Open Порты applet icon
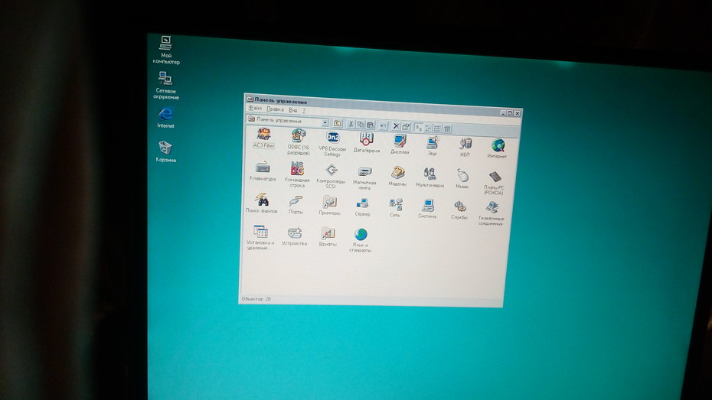The image size is (712, 400). point(296,205)
